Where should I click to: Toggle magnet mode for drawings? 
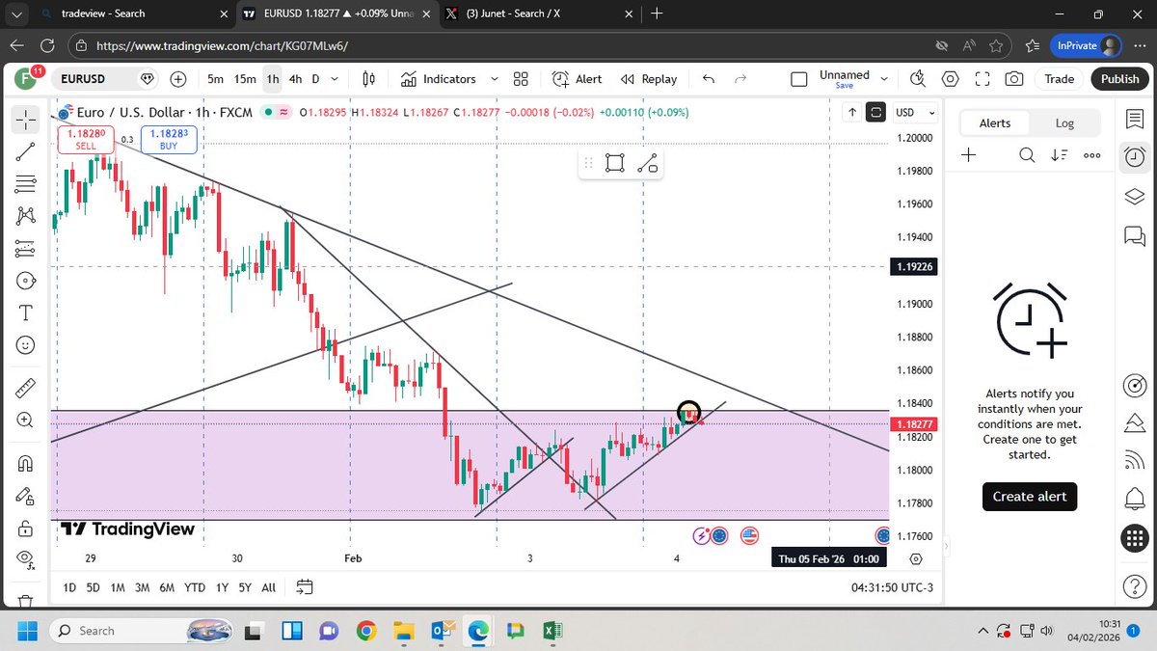[x=26, y=462]
